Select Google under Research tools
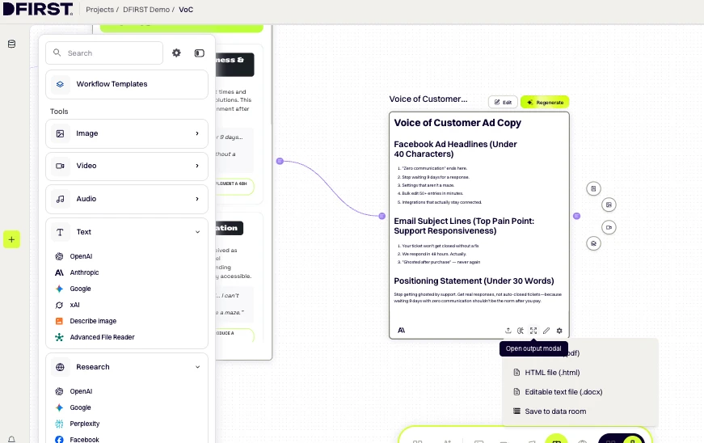 [80, 407]
